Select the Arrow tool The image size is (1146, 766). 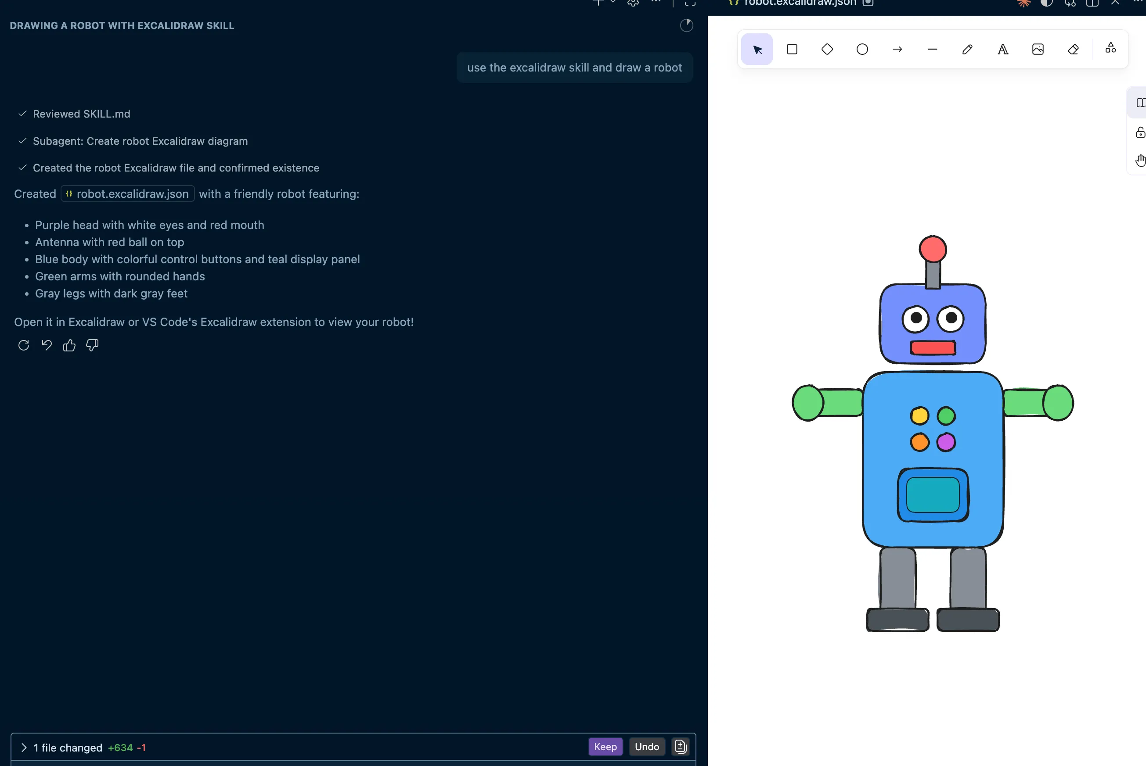pyautogui.click(x=897, y=49)
